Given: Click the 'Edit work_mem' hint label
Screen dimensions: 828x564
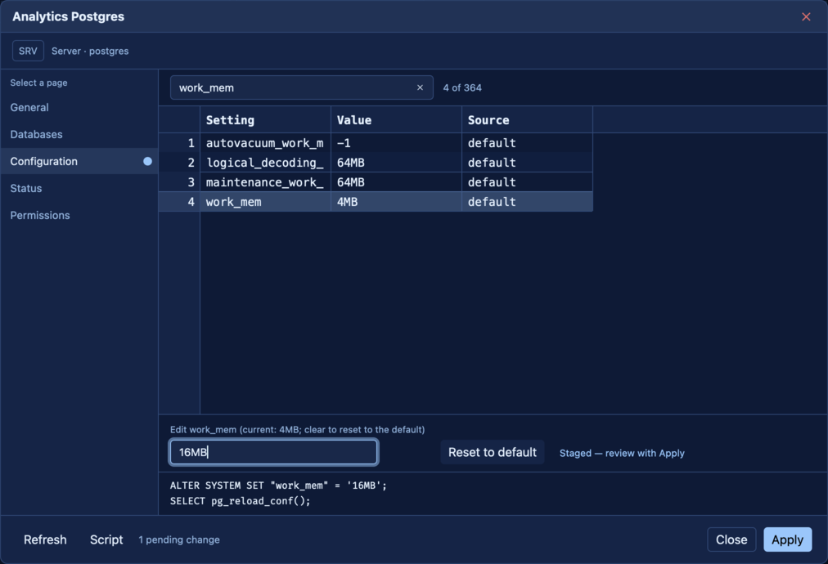Looking at the screenshot, I should (x=297, y=429).
